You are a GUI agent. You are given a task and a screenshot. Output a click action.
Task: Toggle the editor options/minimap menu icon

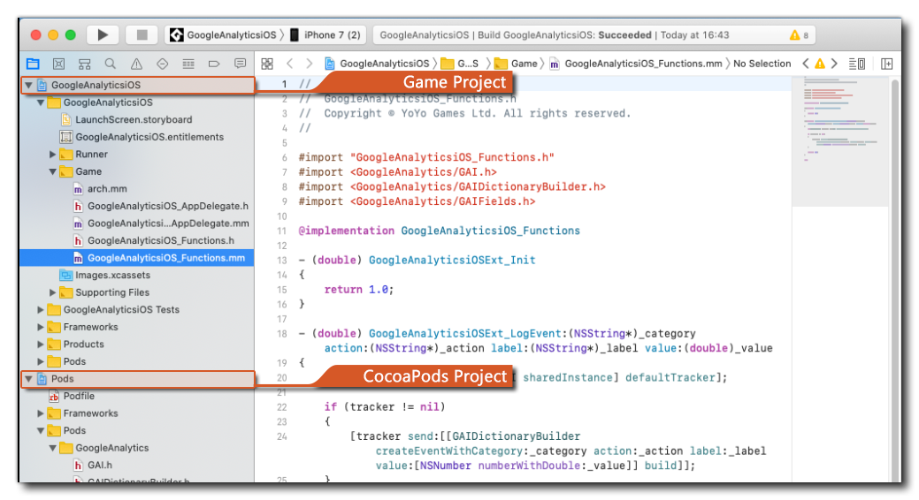[856, 64]
